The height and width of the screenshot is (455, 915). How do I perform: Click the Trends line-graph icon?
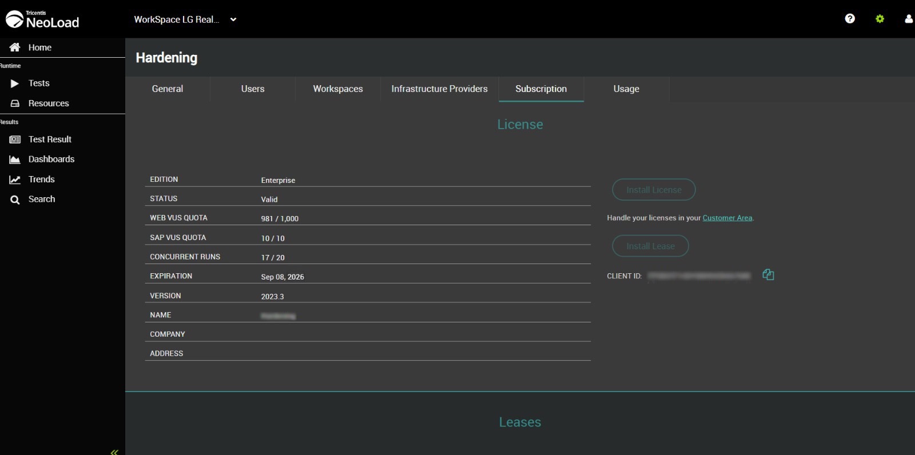coord(15,179)
